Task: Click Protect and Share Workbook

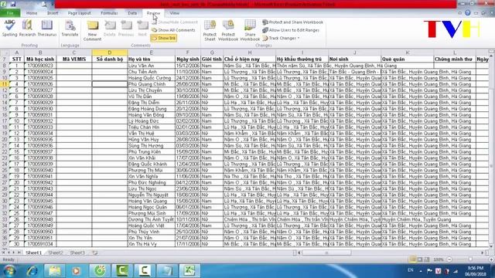Action: point(292,22)
